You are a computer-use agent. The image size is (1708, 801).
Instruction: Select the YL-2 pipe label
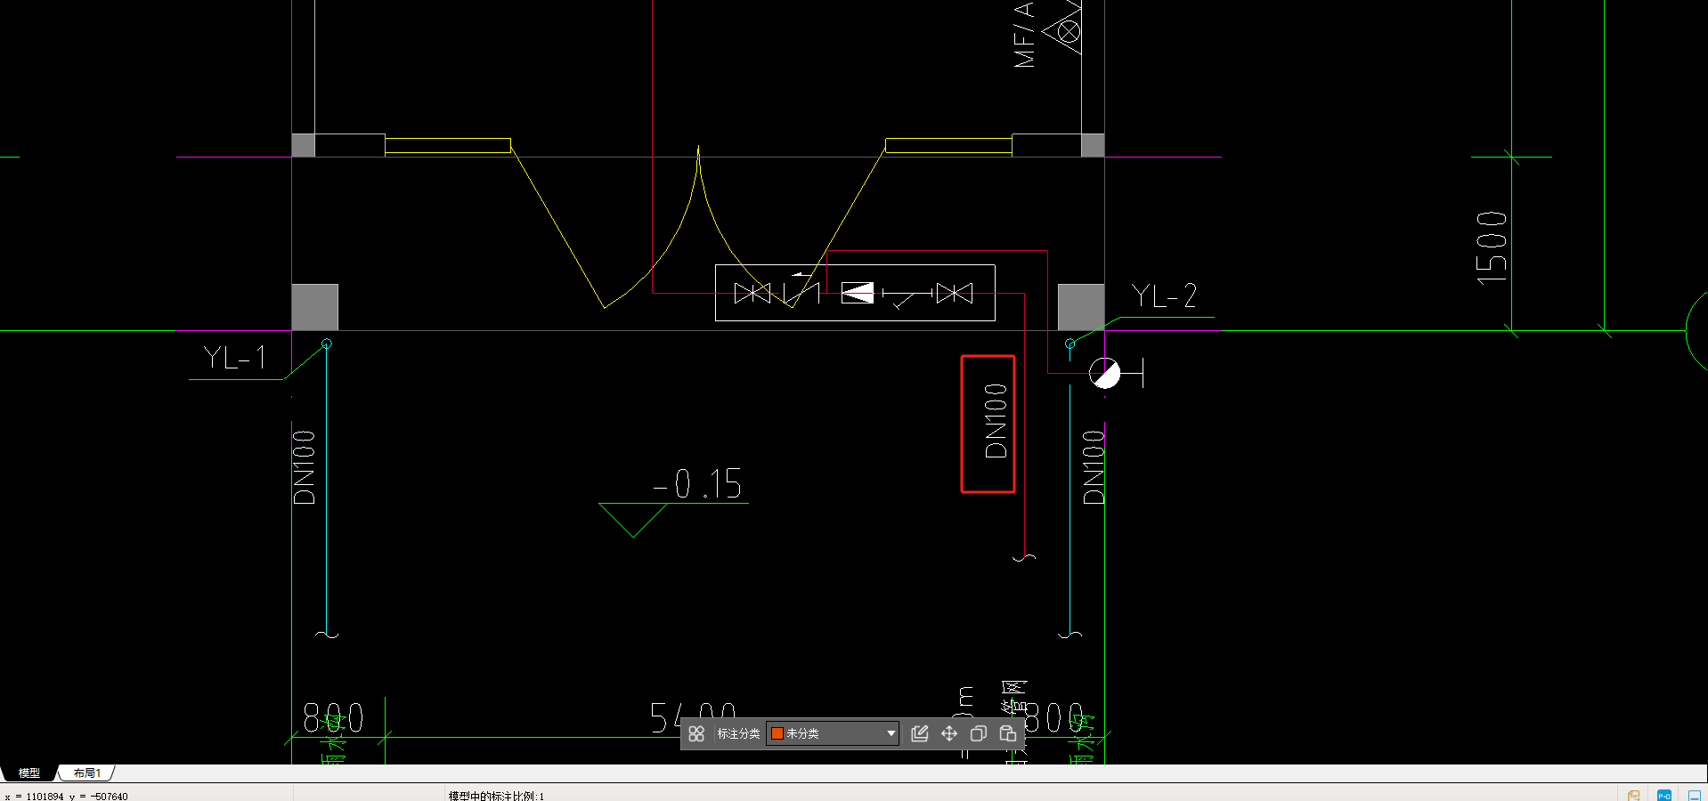tap(1164, 295)
